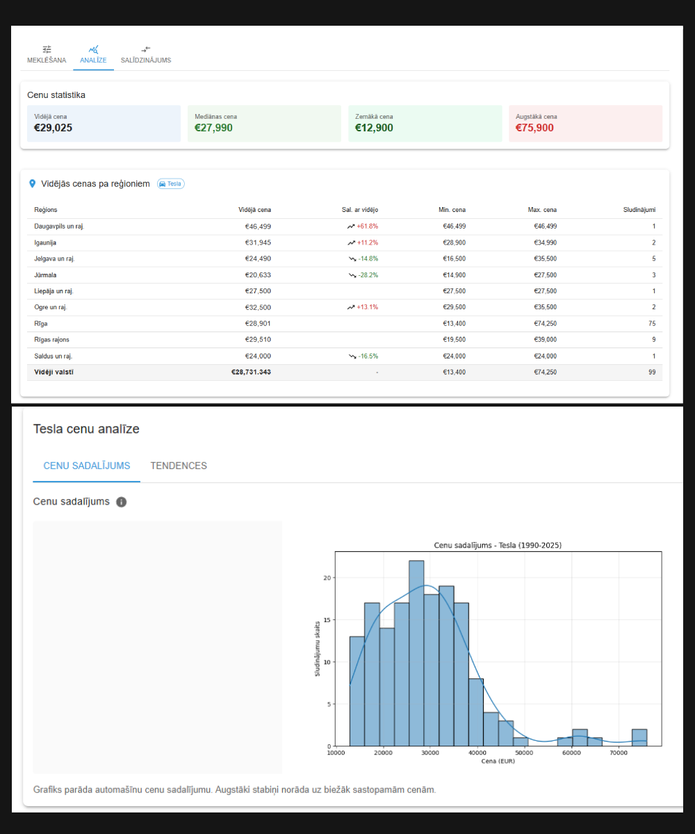Viewport: 695px width, 834px height.
Task: Sort table by the Sludinājumi column header
Action: pyautogui.click(x=639, y=210)
